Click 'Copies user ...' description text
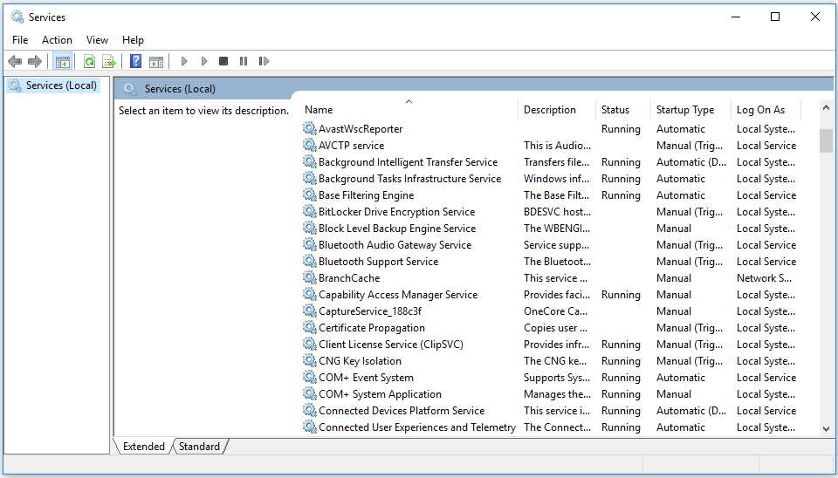This screenshot has width=838, height=478. (x=555, y=327)
